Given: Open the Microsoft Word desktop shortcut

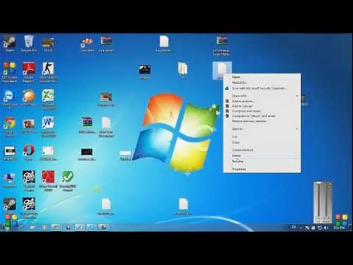Looking at the screenshot, I should pyautogui.click(x=48, y=126).
